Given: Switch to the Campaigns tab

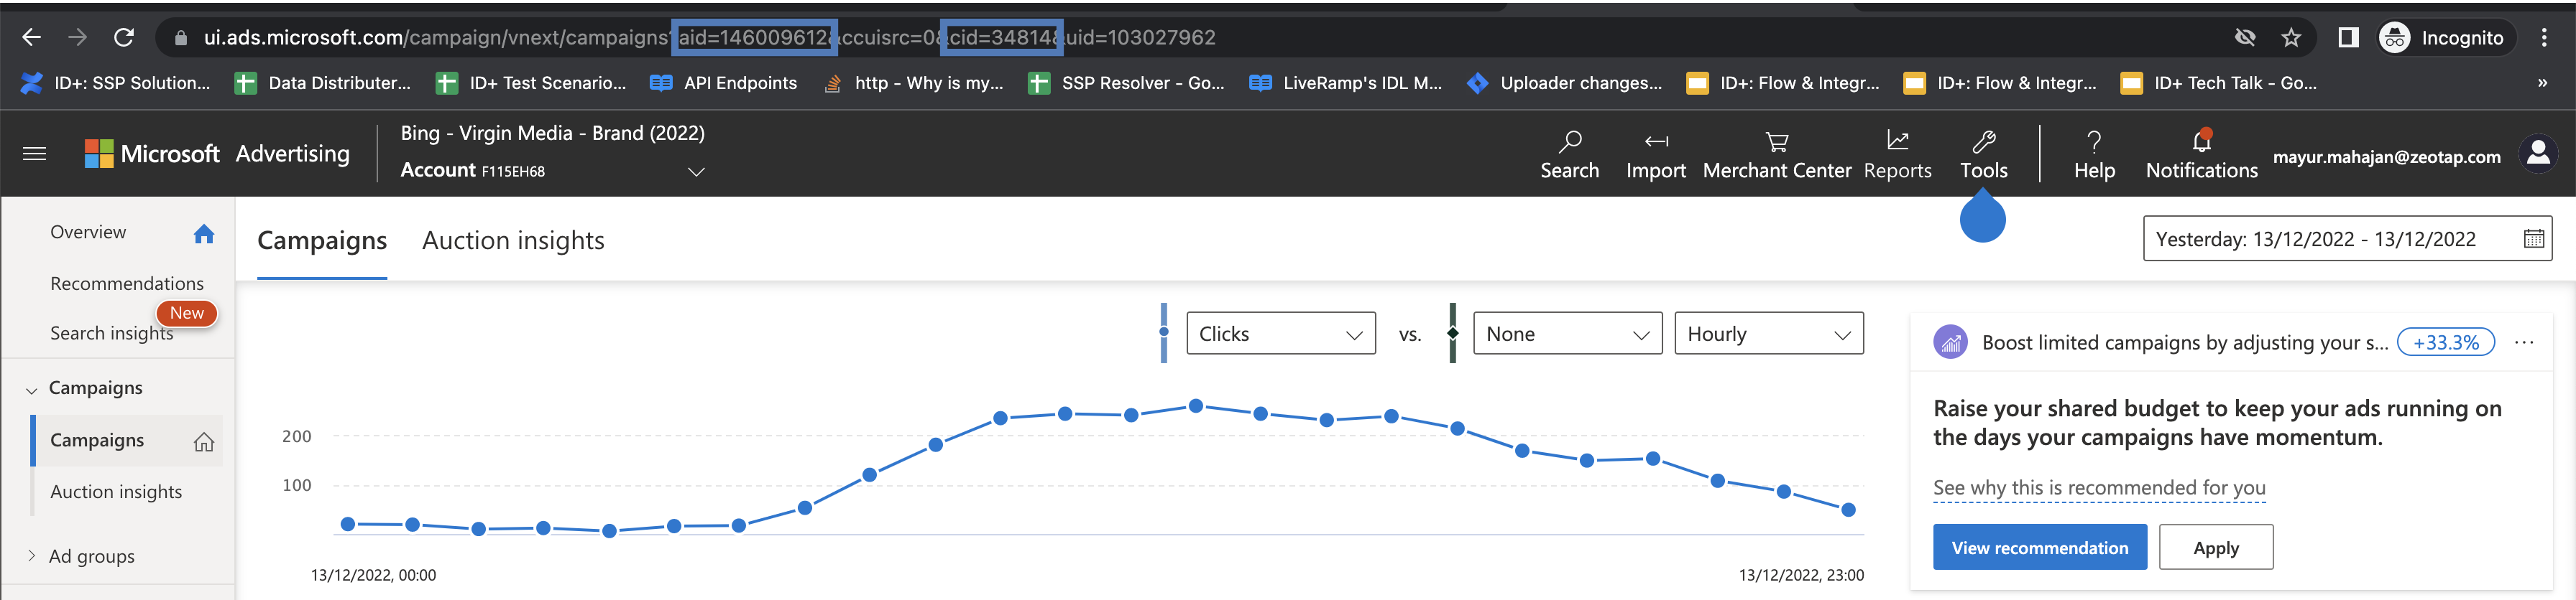Looking at the screenshot, I should click(322, 240).
